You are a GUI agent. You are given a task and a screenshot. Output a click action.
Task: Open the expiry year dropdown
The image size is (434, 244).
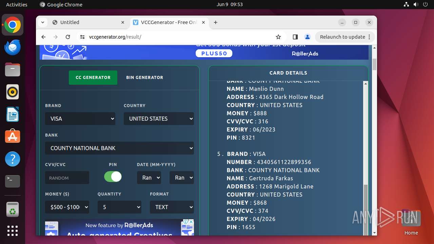pyautogui.click(x=182, y=178)
